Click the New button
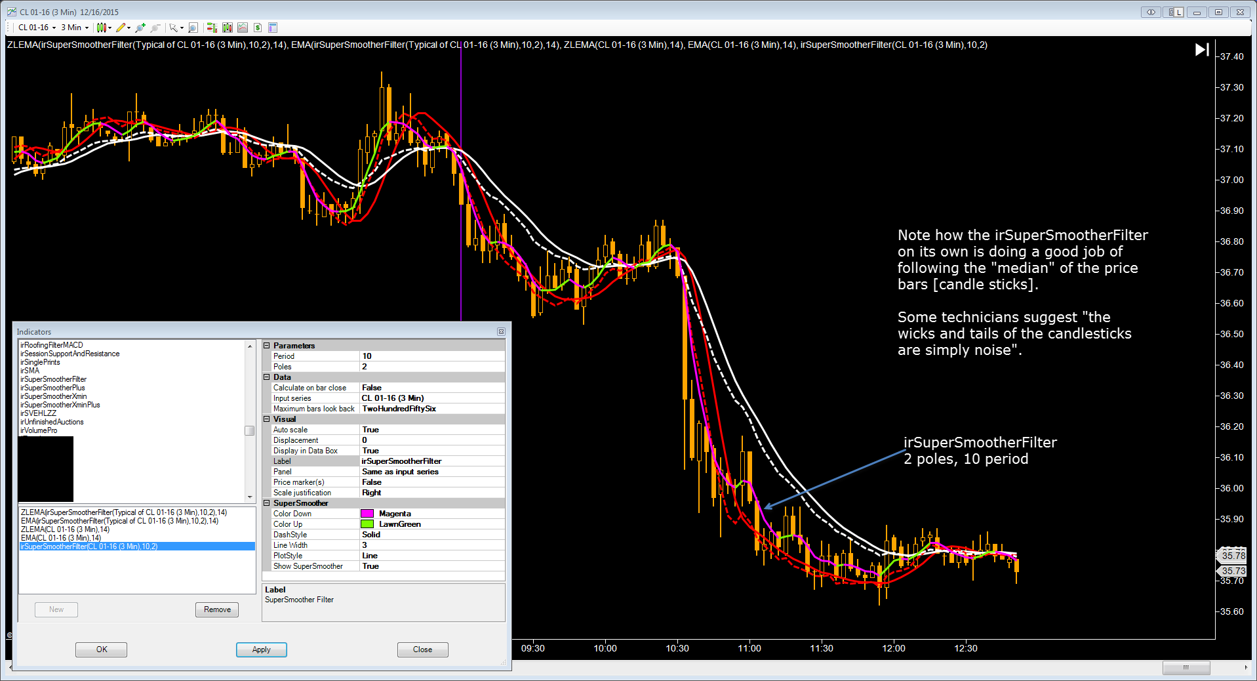The height and width of the screenshot is (681, 1257). tap(56, 609)
